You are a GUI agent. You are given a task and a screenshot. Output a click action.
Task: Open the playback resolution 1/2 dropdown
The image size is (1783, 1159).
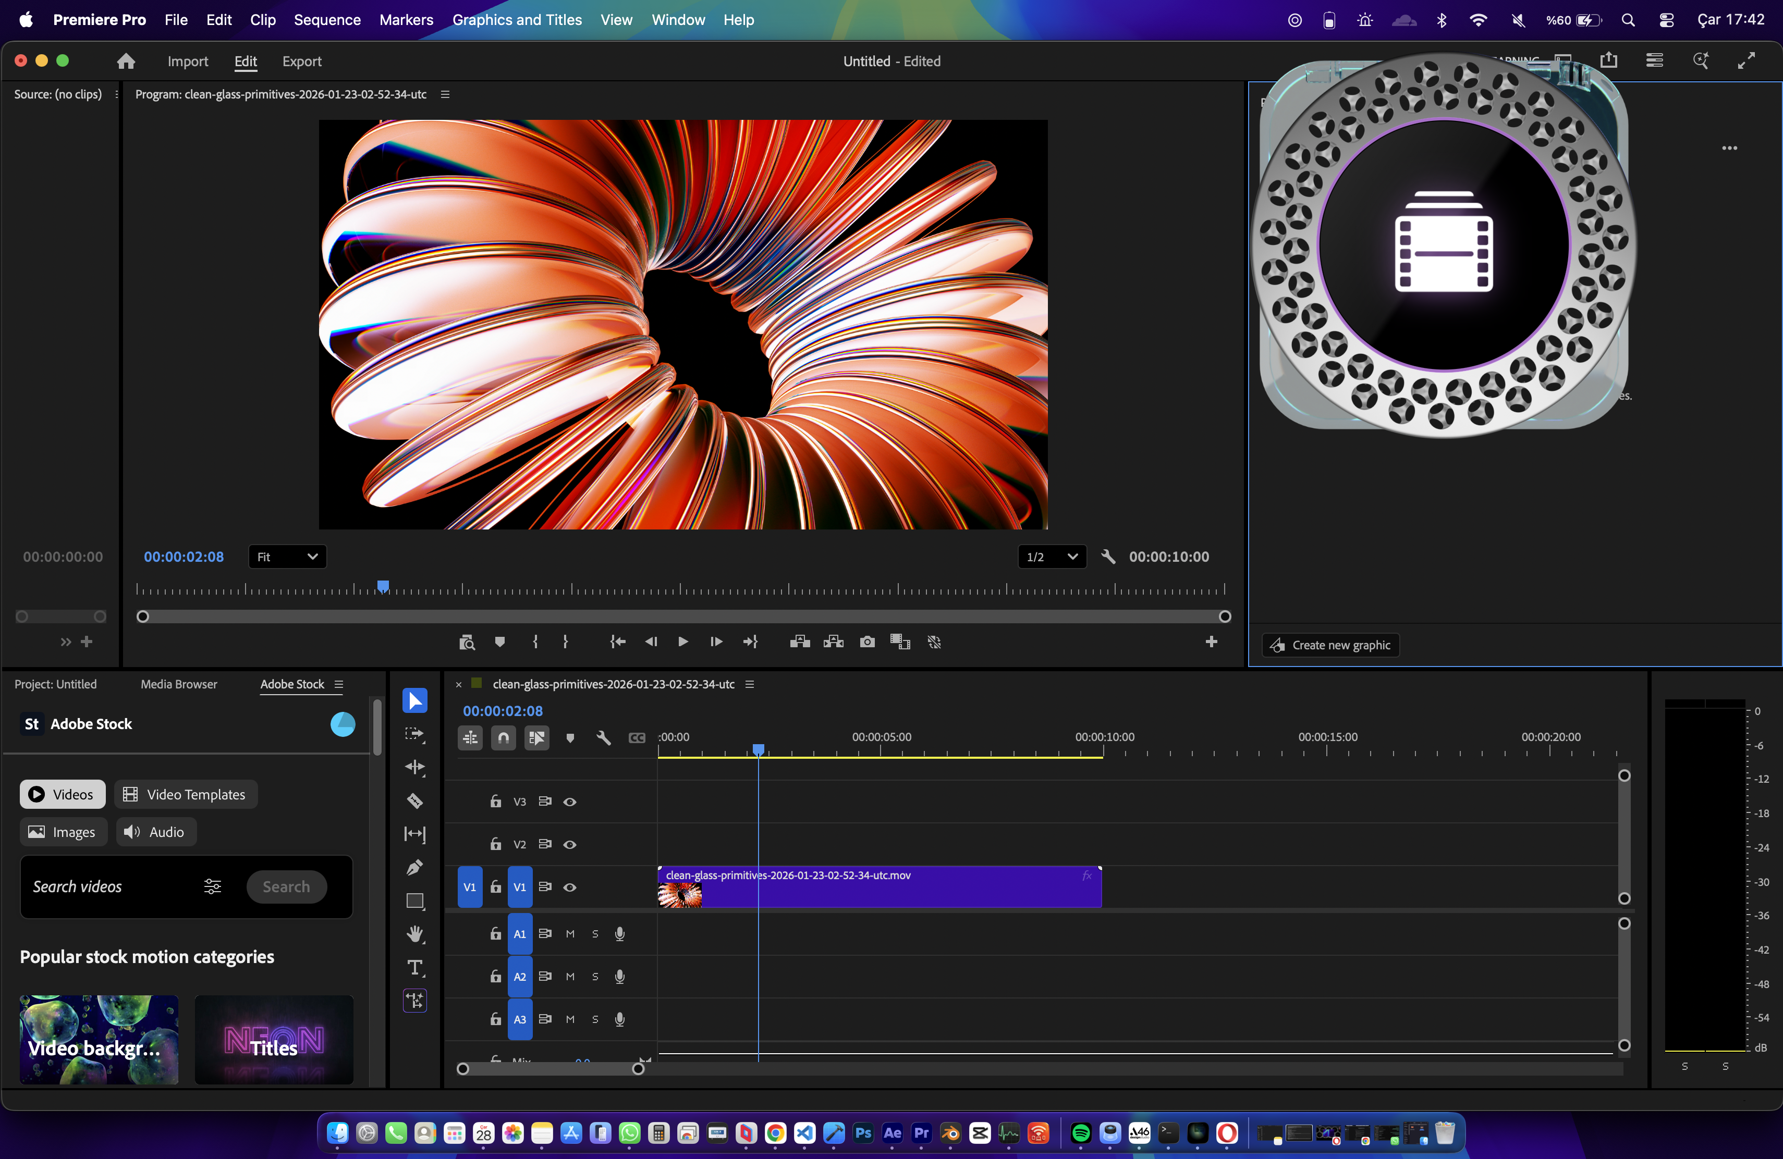[x=1052, y=556]
